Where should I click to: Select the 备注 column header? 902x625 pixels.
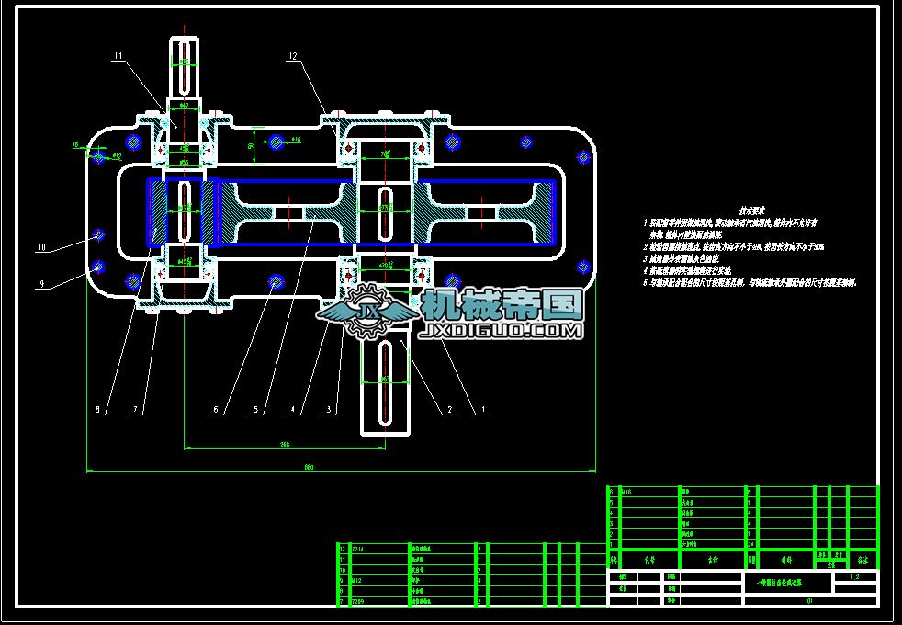coord(863,560)
